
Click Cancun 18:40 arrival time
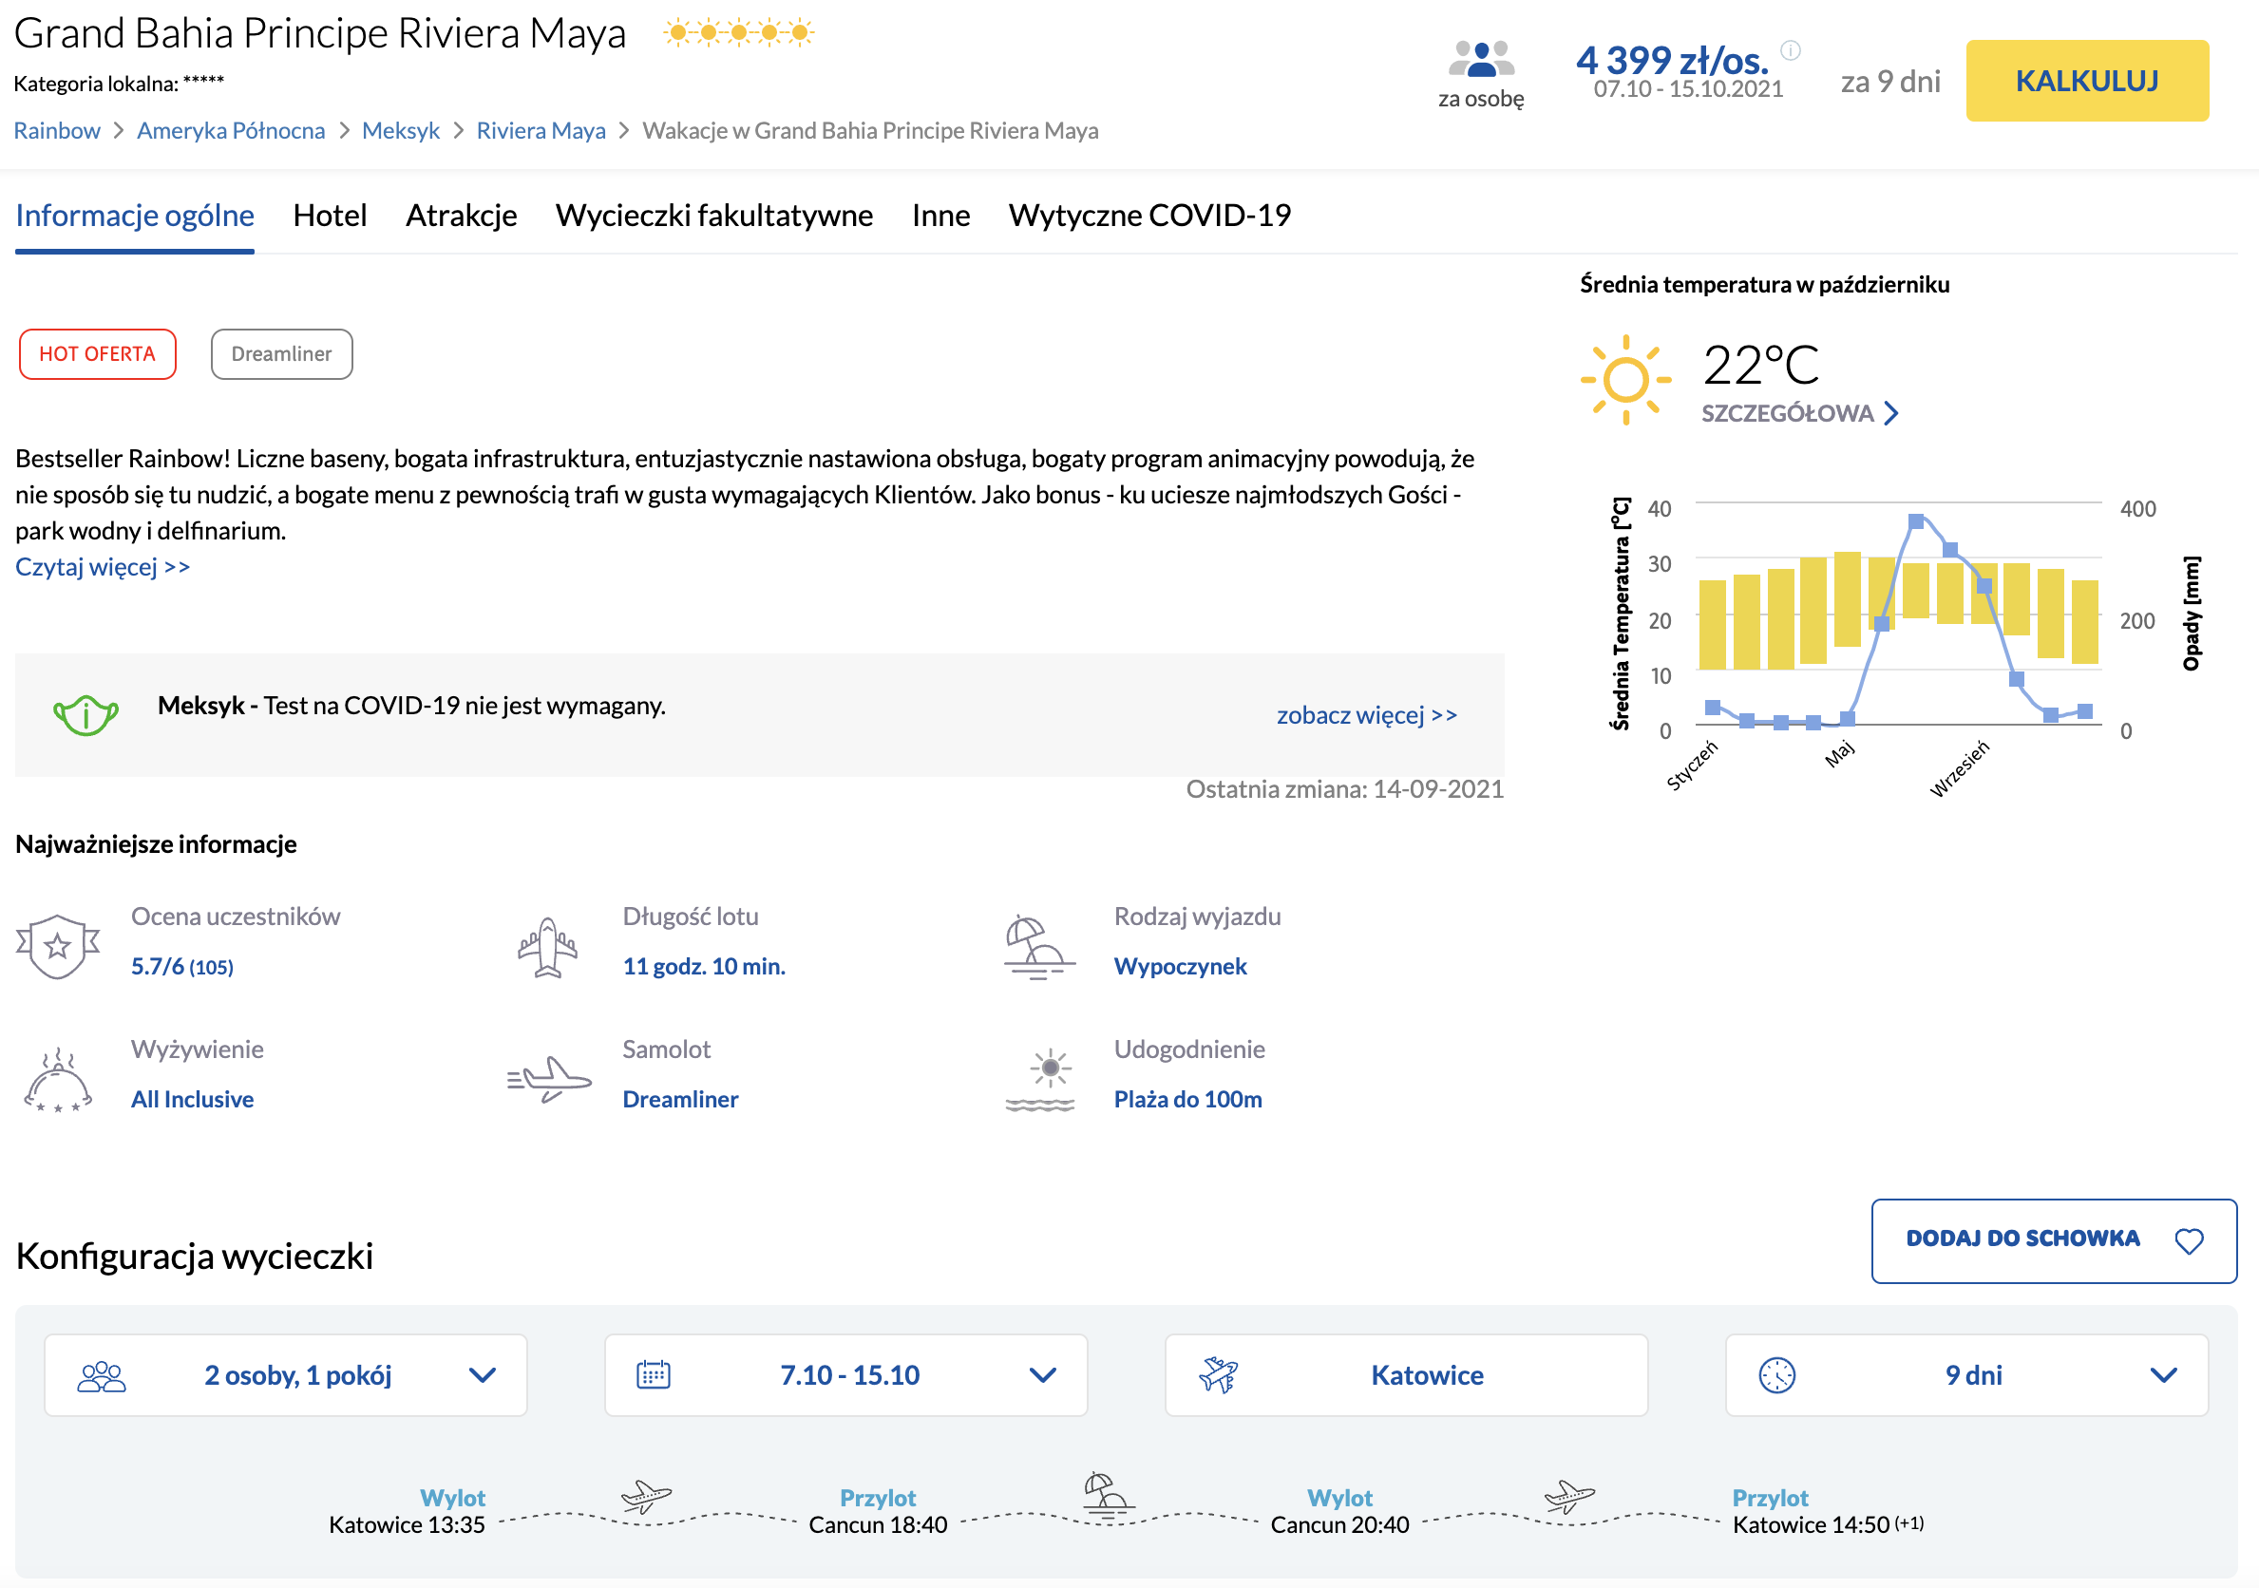(x=878, y=1524)
